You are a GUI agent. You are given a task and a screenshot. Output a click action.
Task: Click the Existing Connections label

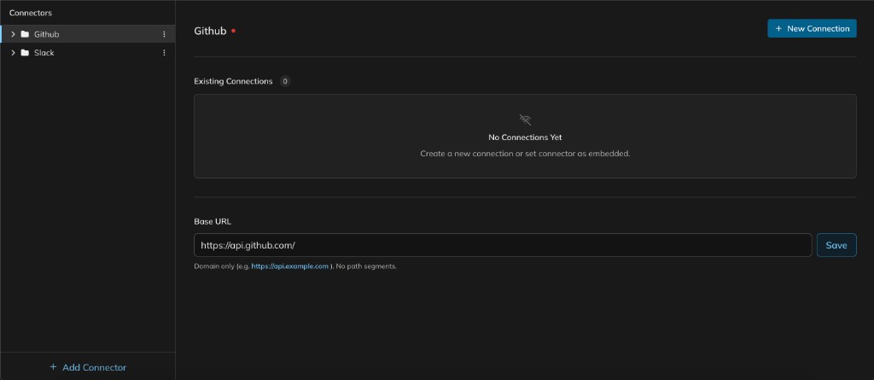(x=233, y=81)
